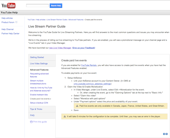Expand the Getting Started section

point(42,57)
